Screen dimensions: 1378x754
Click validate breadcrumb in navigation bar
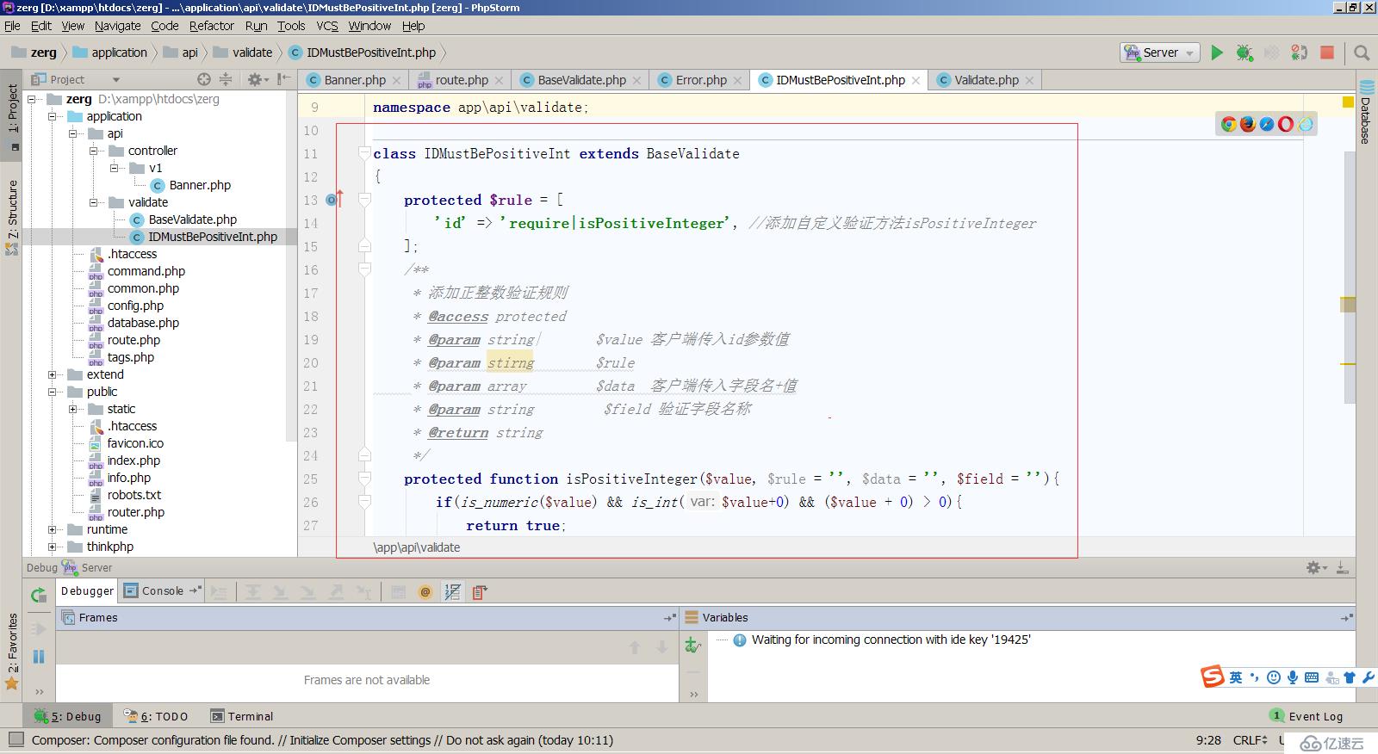tap(243, 53)
